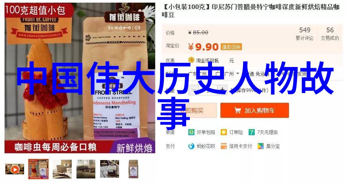Viewport: 347px width, 183px height.
Task: Click the 订单险 insurance icon
Action: 224,132
